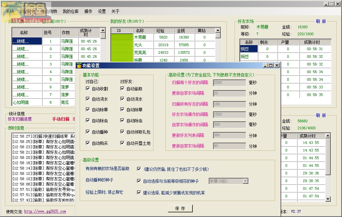Uncheck 自动购买 option
The height and width of the screenshot is (217, 342).
(88, 143)
